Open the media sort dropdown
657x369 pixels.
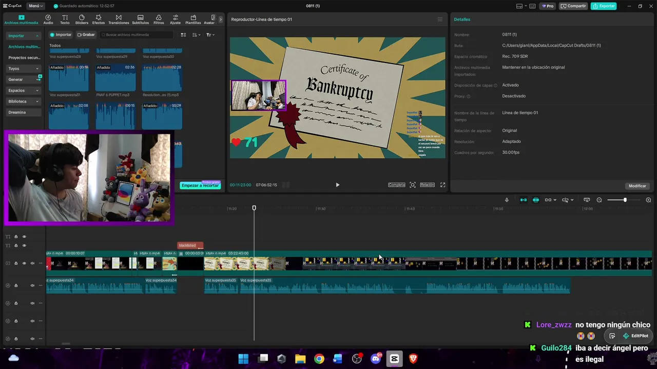(196, 35)
